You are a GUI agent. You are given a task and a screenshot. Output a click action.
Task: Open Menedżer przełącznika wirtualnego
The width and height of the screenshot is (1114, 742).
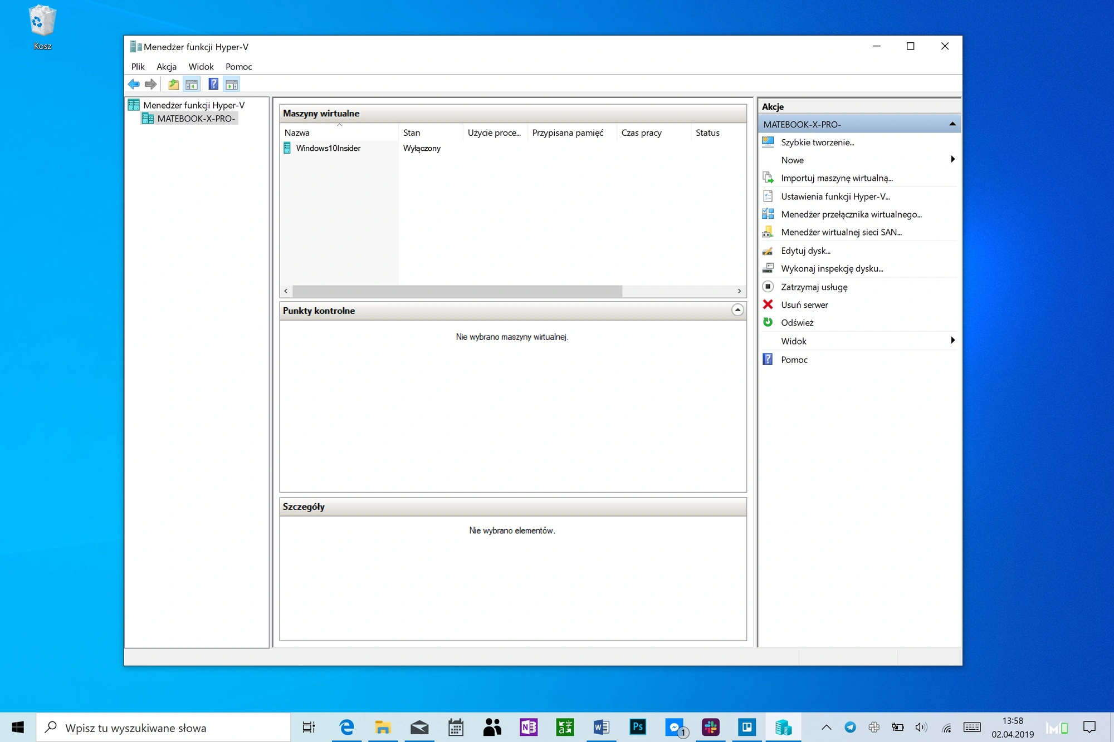(x=851, y=214)
